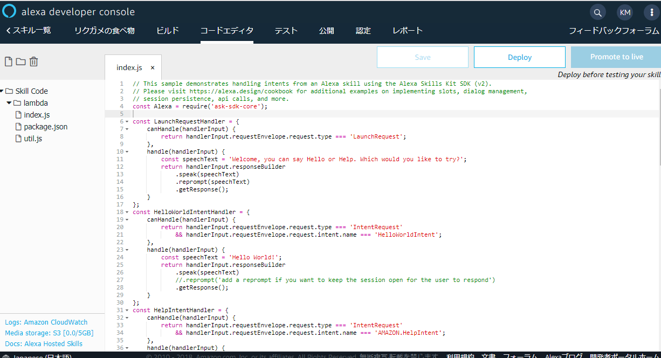
Task: Click the new file icon
Action: point(8,62)
